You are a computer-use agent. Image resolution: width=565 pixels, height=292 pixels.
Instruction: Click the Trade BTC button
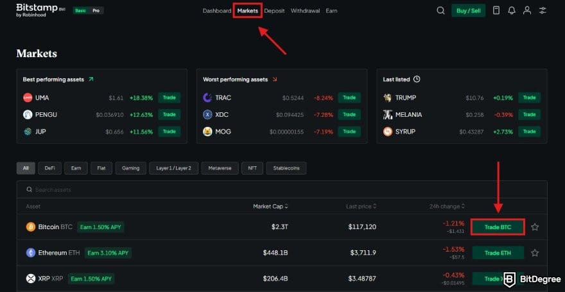coord(498,227)
